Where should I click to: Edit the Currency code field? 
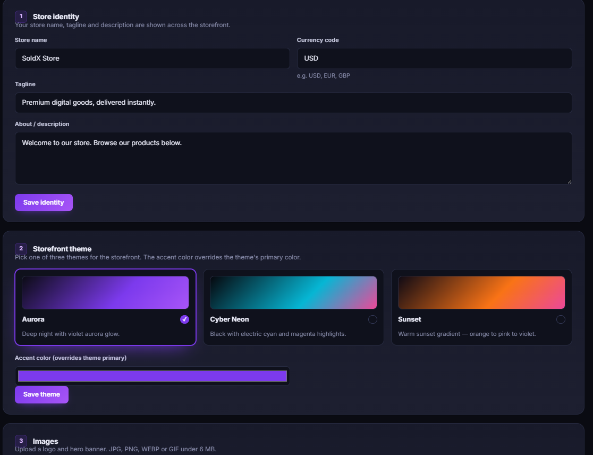434,58
